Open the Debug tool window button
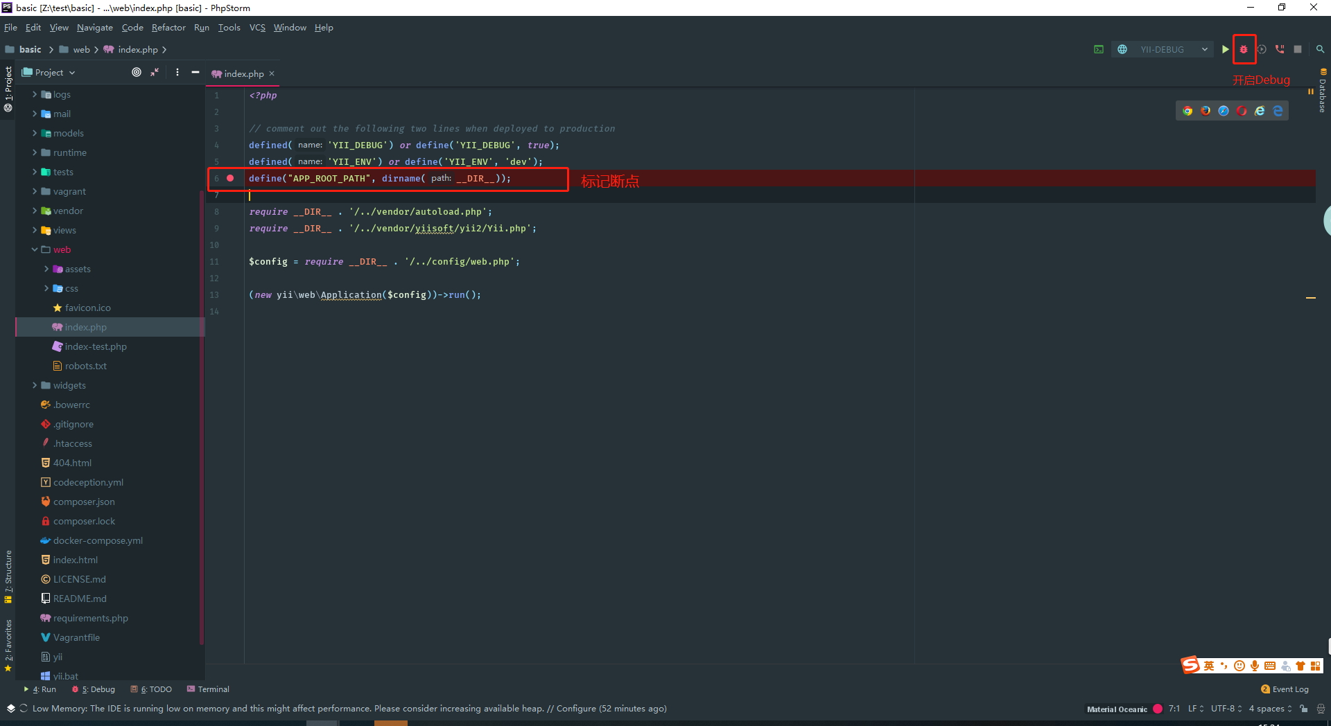Screen dimensions: 1331x726 click(x=94, y=689)
